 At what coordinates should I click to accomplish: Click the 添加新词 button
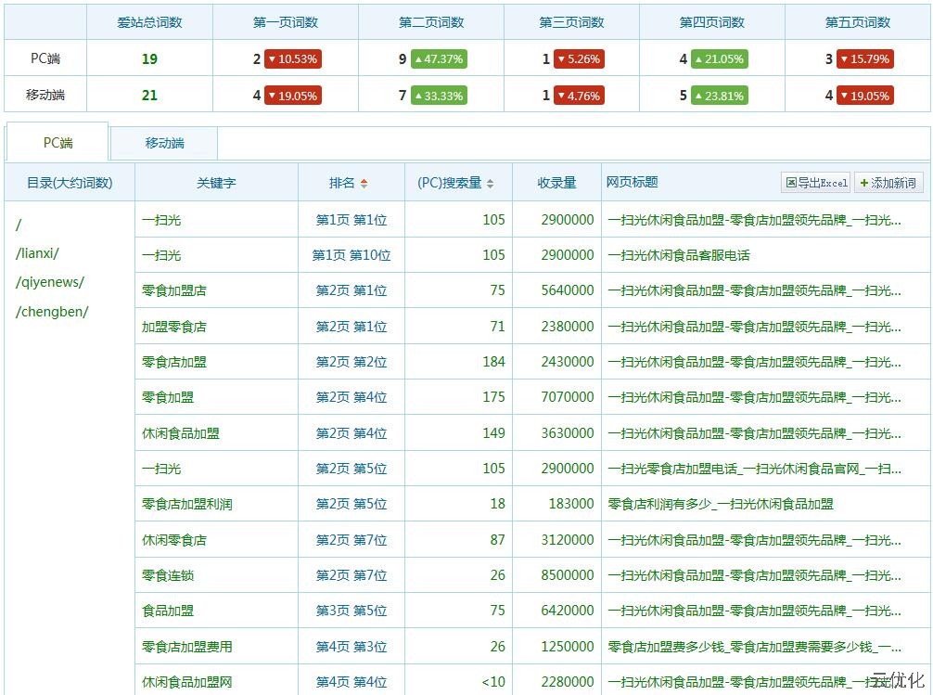click(889, 183)
